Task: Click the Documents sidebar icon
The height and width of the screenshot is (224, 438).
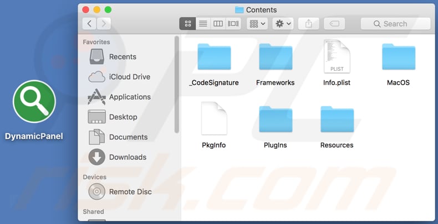Action: [96, 137]
